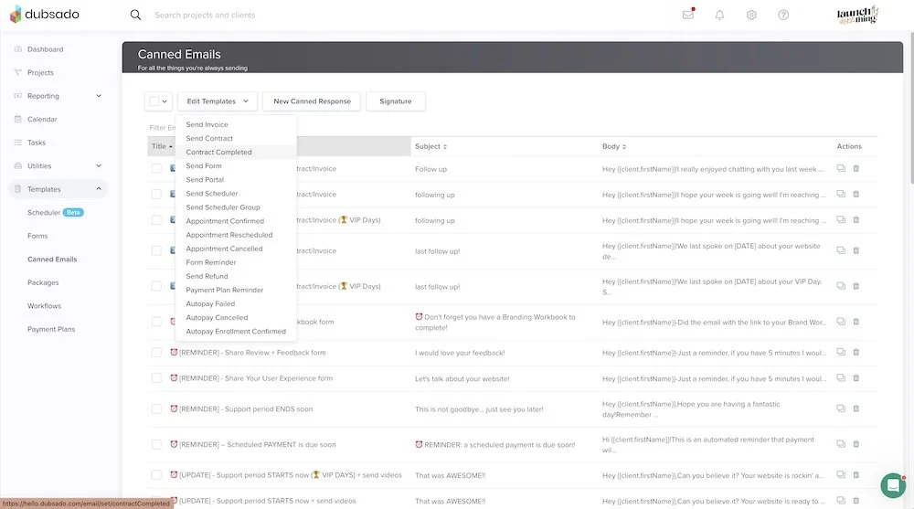The image size is (914, 509).
Task: Copy the Support period STARTS VIP DAYS update
Action: (x=841, y=474)
